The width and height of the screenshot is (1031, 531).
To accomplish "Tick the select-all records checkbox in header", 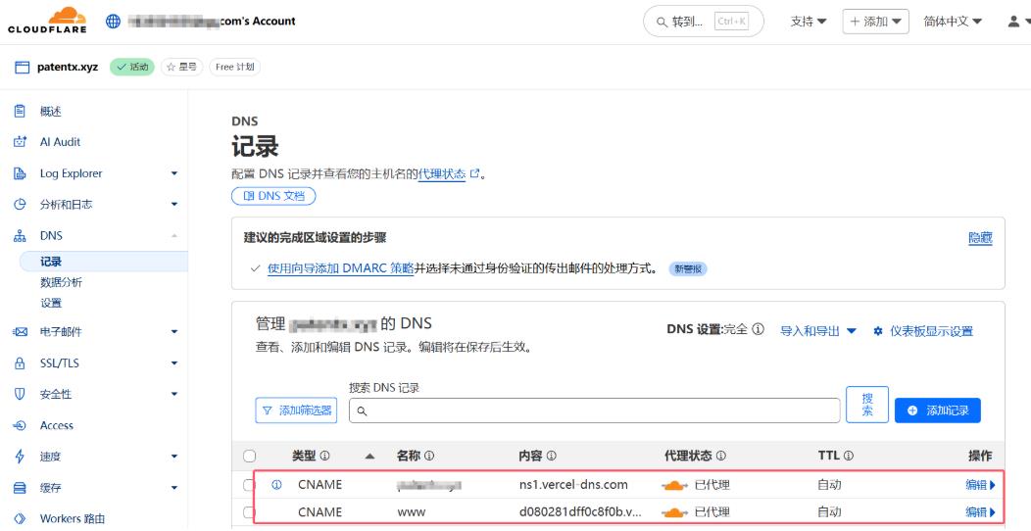I will coord(249,456).
